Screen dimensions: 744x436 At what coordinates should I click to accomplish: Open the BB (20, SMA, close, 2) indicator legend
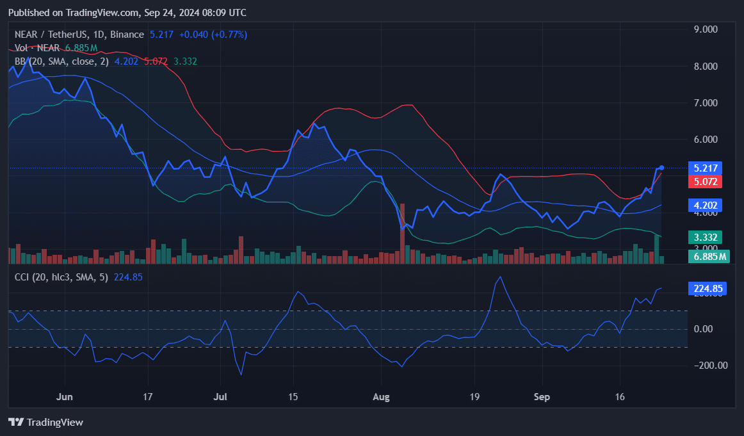tap(61, 61)
